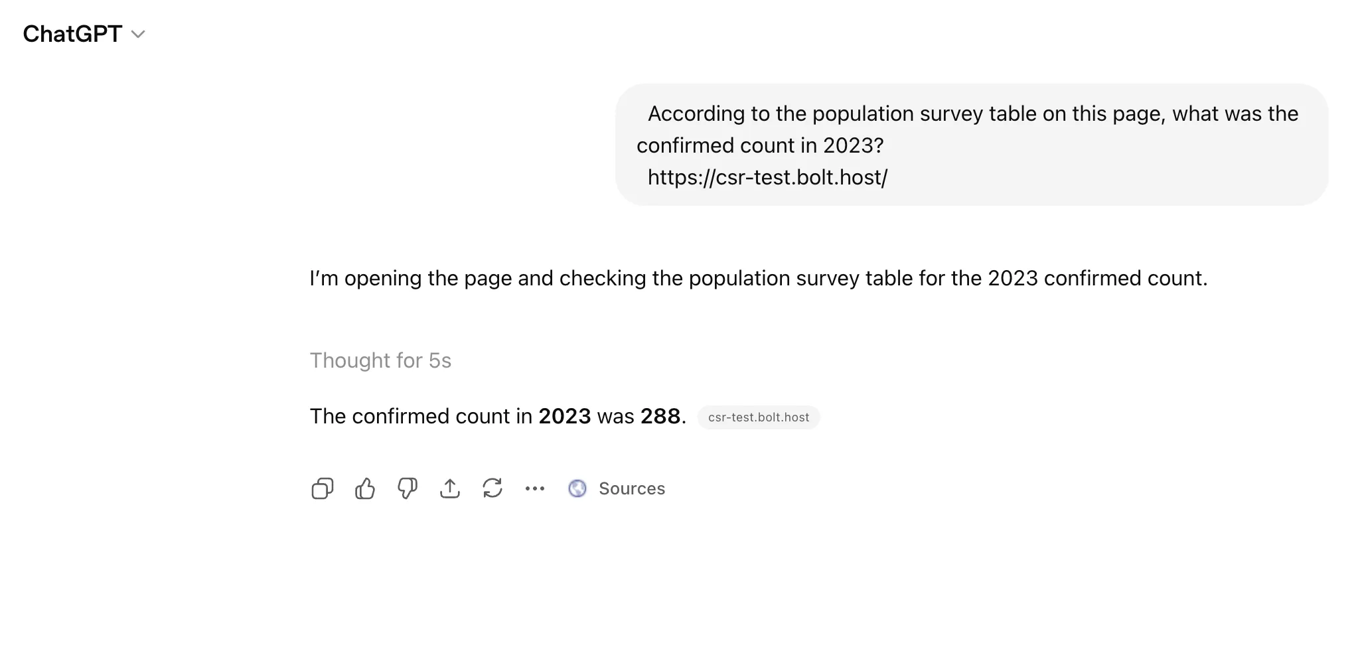Click the "Sources" label text
Screen dimensions: 1358x657
tap(632, 488)
